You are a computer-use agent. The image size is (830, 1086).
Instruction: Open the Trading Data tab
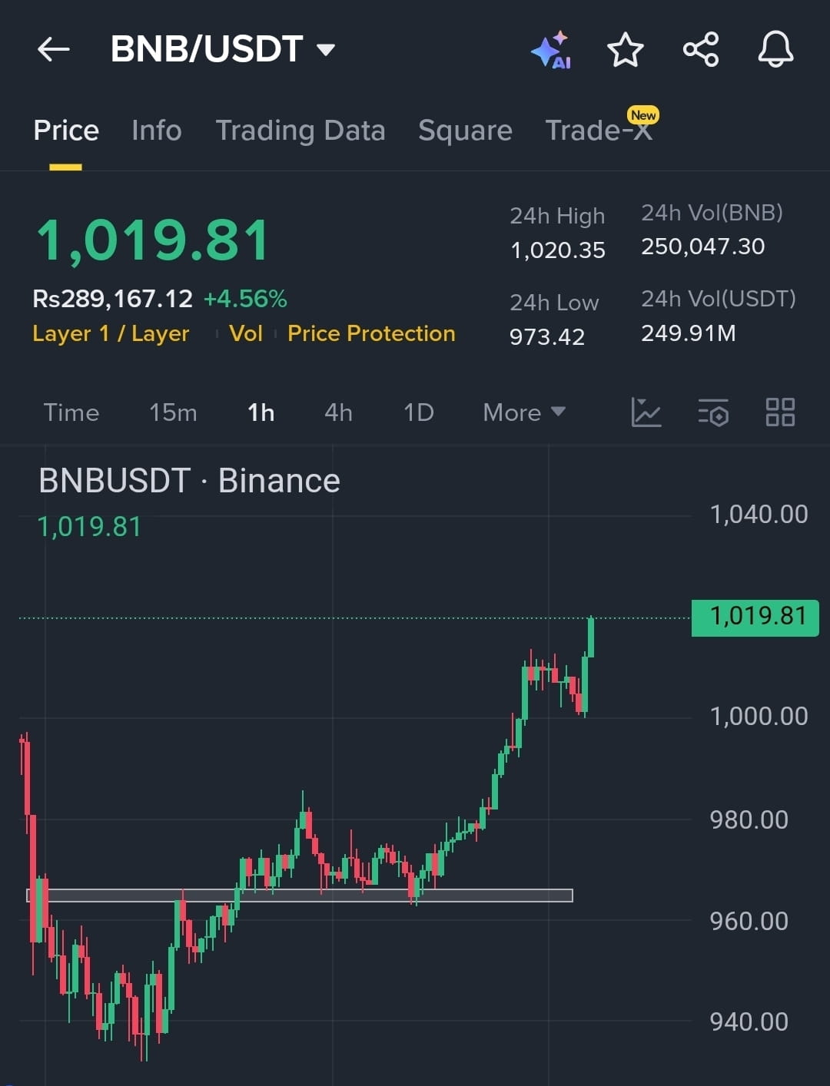pos(300,131)
